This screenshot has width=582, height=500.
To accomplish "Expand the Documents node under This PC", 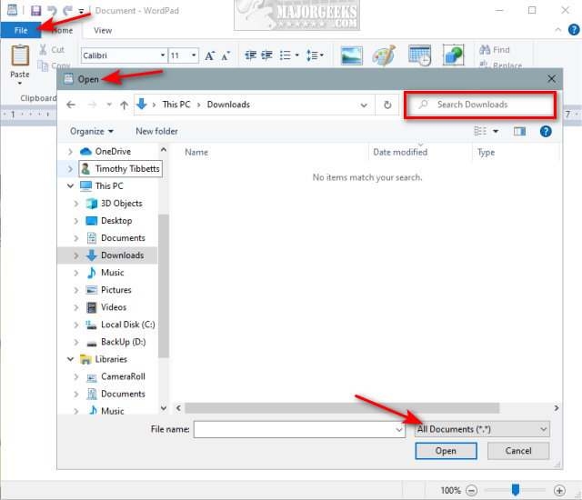I will tap(76, 238).
